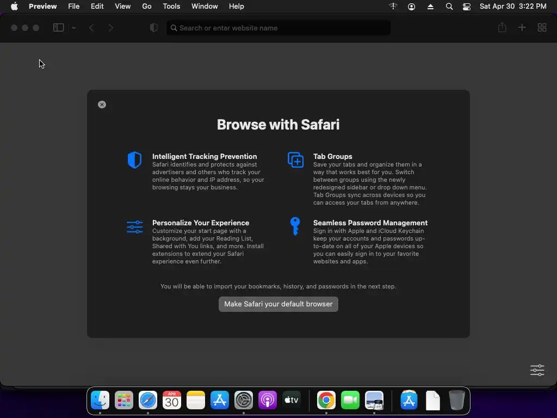
Task: Open start page customization sliders icon
Action: 537,370
